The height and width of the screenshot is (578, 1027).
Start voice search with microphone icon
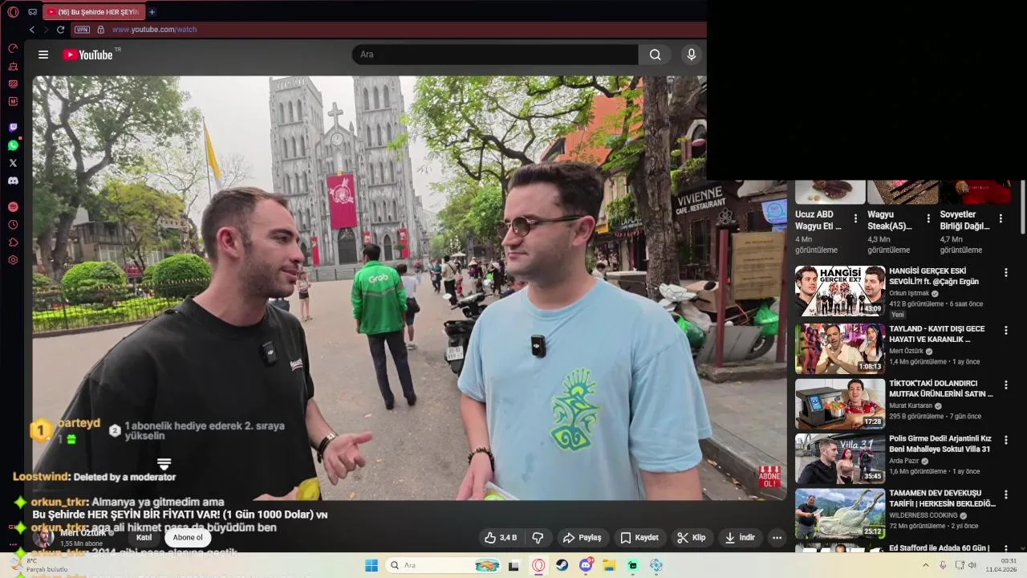(692, 55)
